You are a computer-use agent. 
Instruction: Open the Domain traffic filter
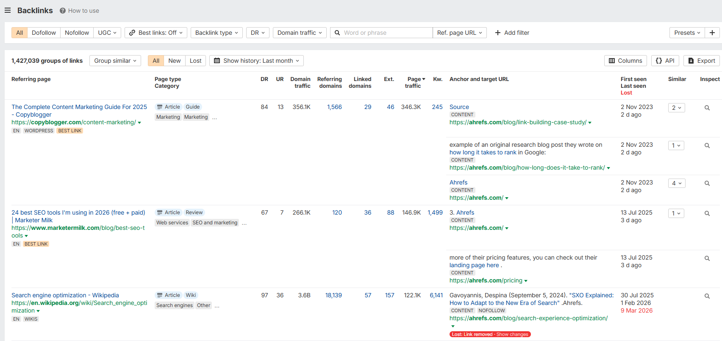pyautogui.click(x=300, y=33)
